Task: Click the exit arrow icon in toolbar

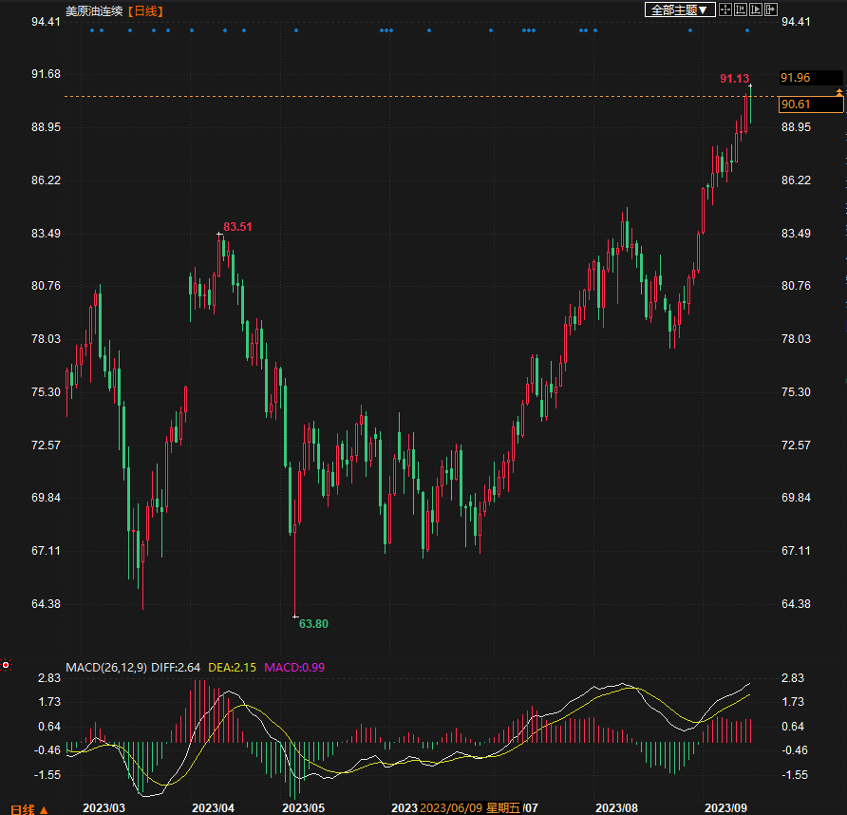Action: 771,9
